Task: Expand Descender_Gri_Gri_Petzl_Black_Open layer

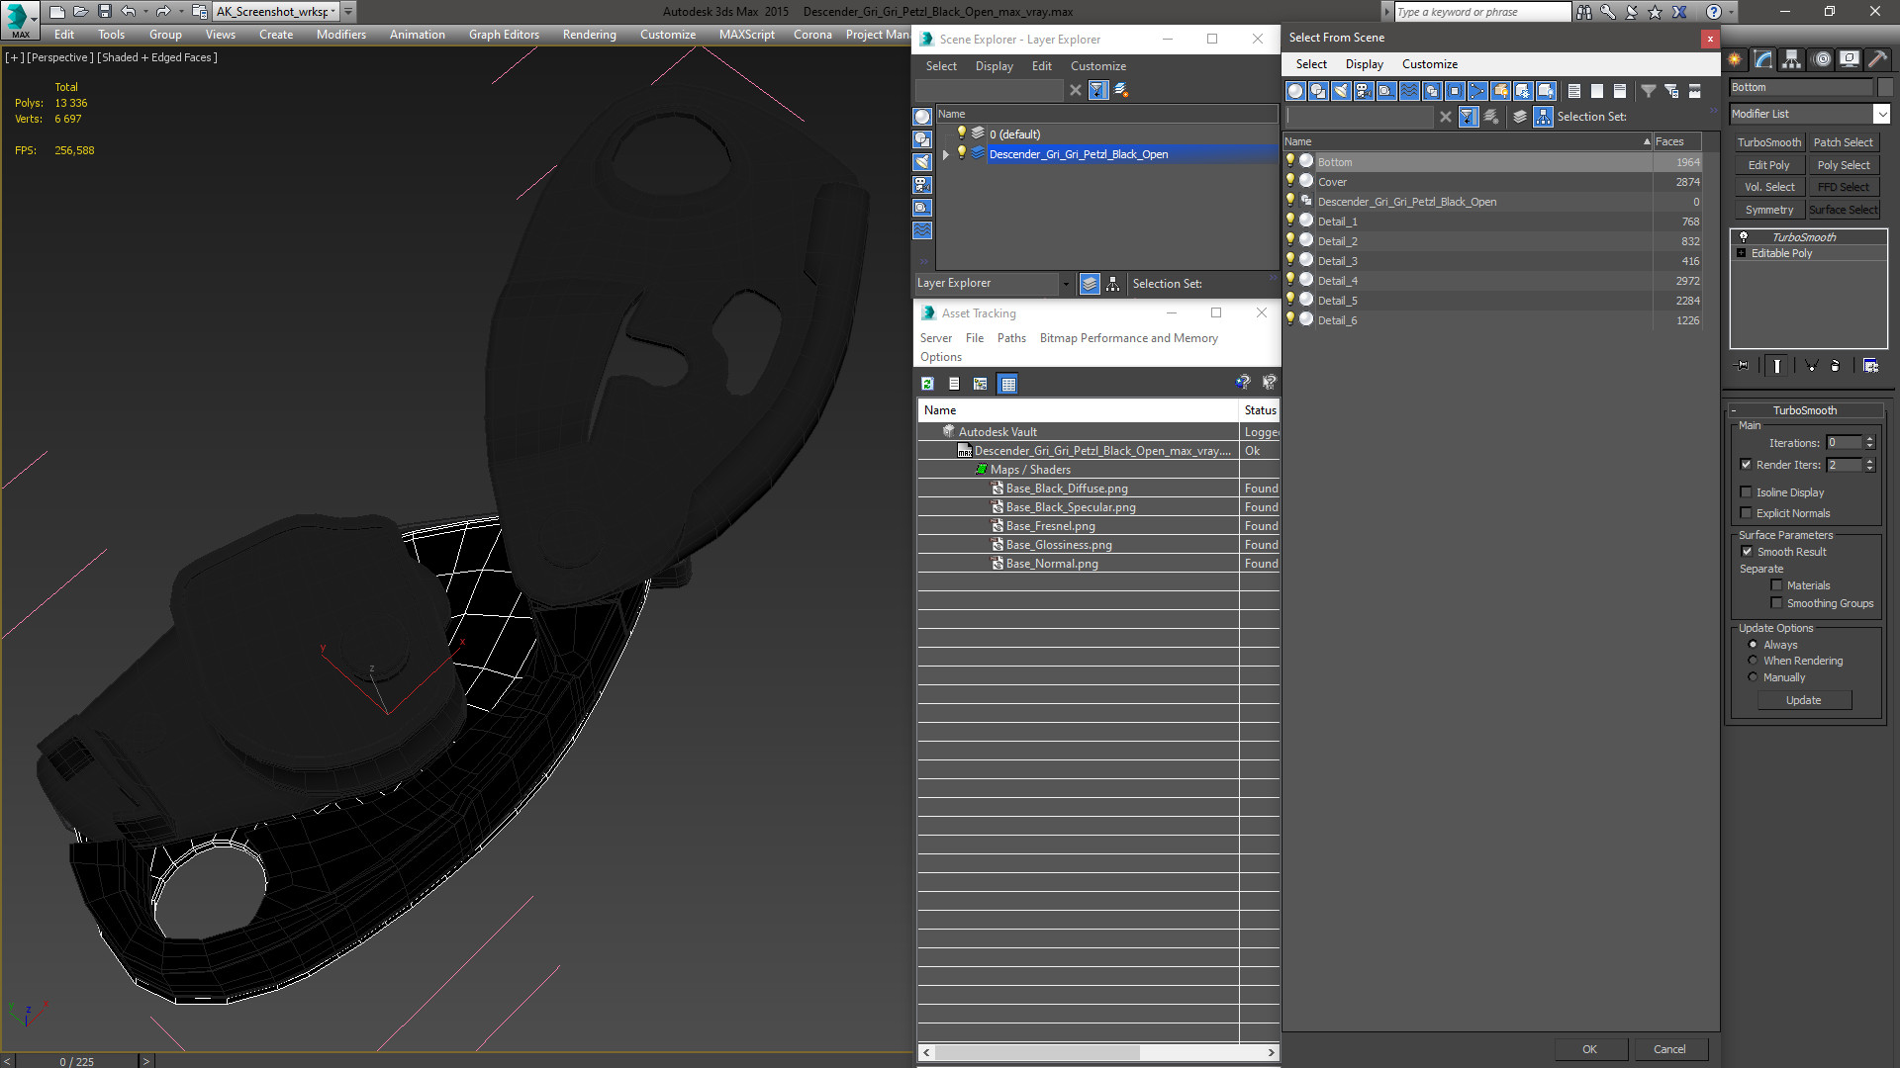Action: [946, 154]
